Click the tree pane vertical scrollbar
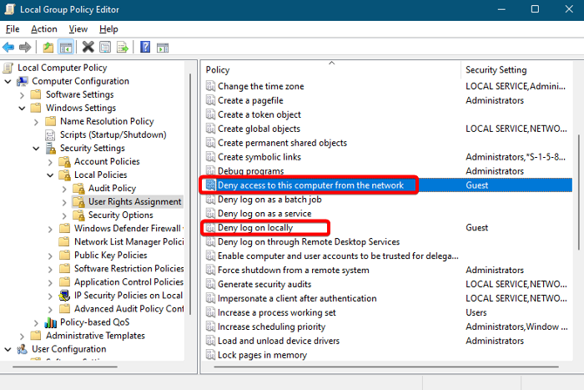584x390 pixels. [x=190, y=194]
